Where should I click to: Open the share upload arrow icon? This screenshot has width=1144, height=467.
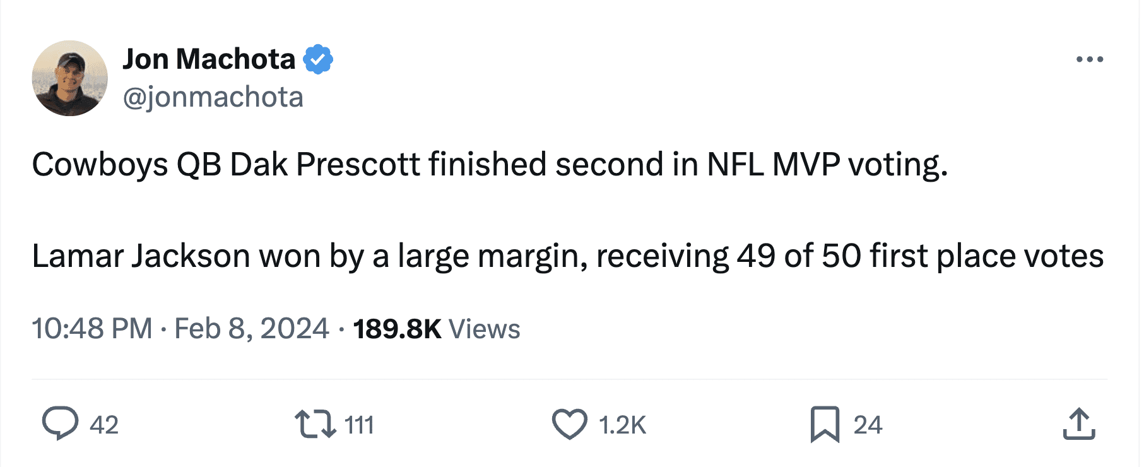[x=1079, y=424]
